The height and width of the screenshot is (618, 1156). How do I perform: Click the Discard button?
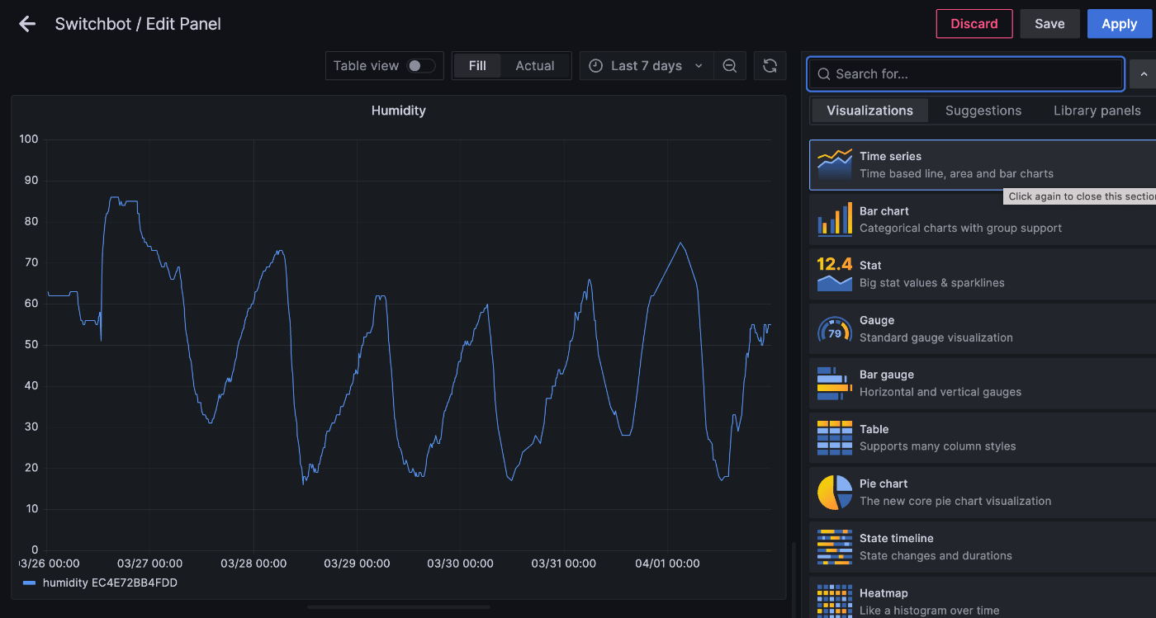(974, 24)
